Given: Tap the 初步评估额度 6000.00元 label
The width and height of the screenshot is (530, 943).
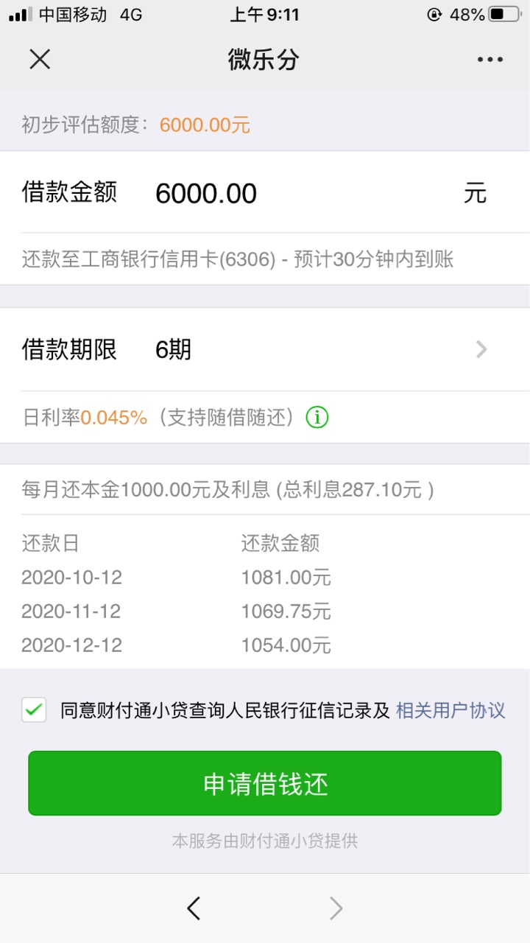Looking at the screenshot, I should tap(136, 125).
